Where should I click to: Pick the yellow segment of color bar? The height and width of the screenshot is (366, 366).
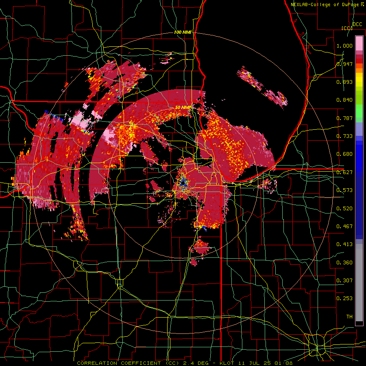coord(359,80)
